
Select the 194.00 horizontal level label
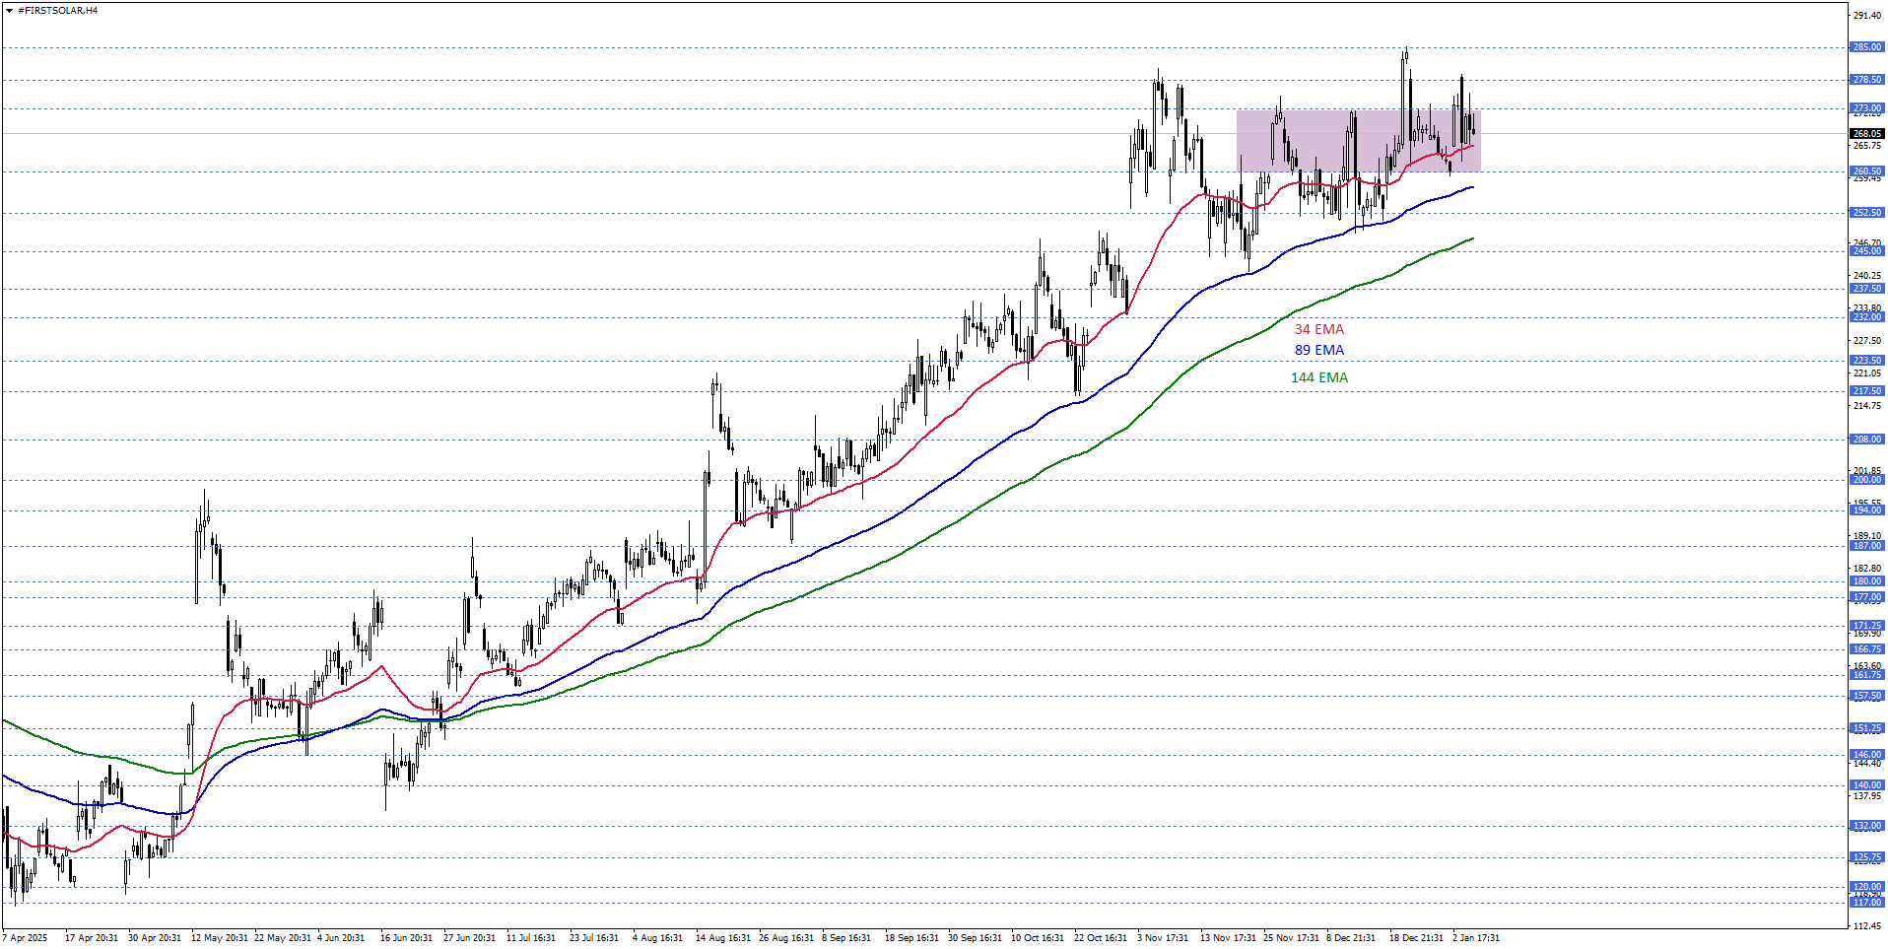[1867, 510]
